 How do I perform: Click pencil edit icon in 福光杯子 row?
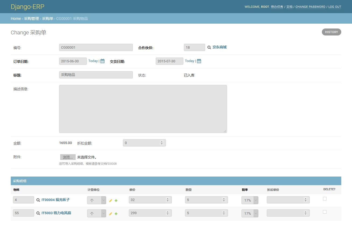click(111, 201)
